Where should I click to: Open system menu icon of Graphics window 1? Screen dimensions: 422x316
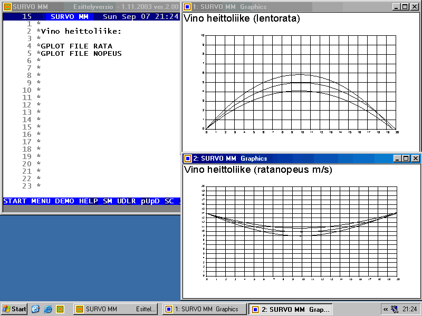tap(187, 7)
